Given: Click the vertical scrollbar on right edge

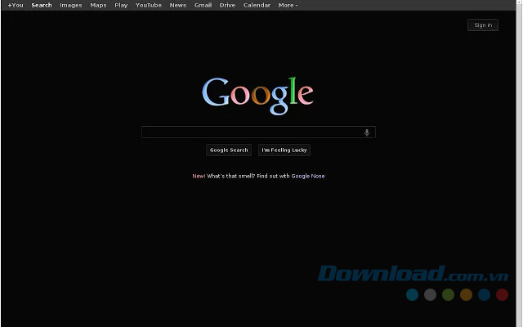Looking at the screenshot, I should coord(520,163).
